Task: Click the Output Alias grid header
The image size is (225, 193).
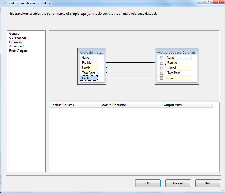Action: pos(187,105)
